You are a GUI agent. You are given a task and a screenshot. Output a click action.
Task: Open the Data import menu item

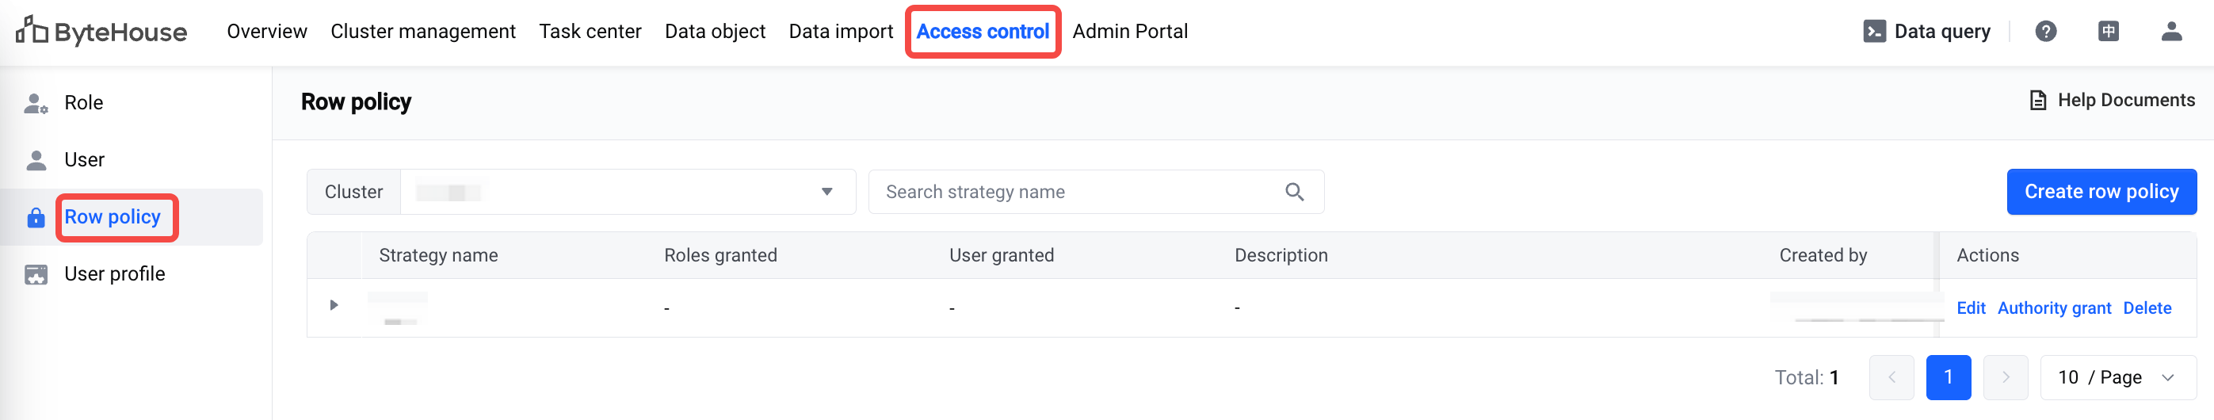(841, 32)
